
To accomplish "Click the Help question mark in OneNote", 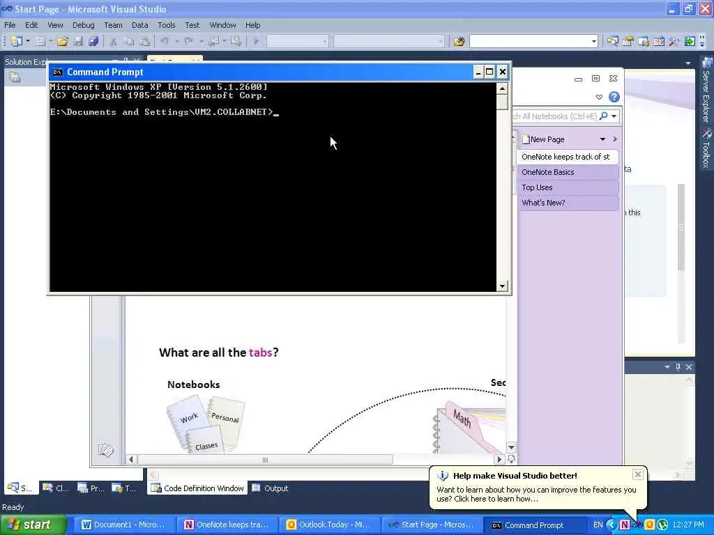I will [614, 97].
